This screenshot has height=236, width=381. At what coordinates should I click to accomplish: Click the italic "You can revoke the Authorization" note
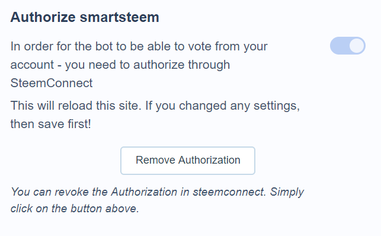click(x=94, y=192)
